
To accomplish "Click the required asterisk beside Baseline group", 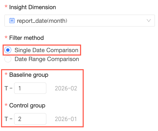I will [x=6, y=75].
